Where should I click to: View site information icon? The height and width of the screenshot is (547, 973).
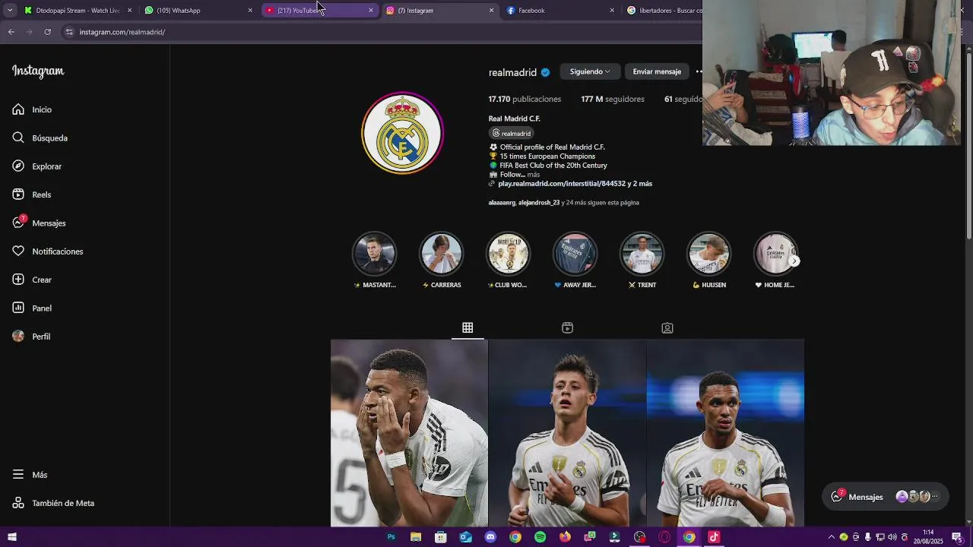click(x=69, y=32)
